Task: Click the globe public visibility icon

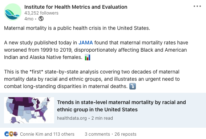Action: 41,19
